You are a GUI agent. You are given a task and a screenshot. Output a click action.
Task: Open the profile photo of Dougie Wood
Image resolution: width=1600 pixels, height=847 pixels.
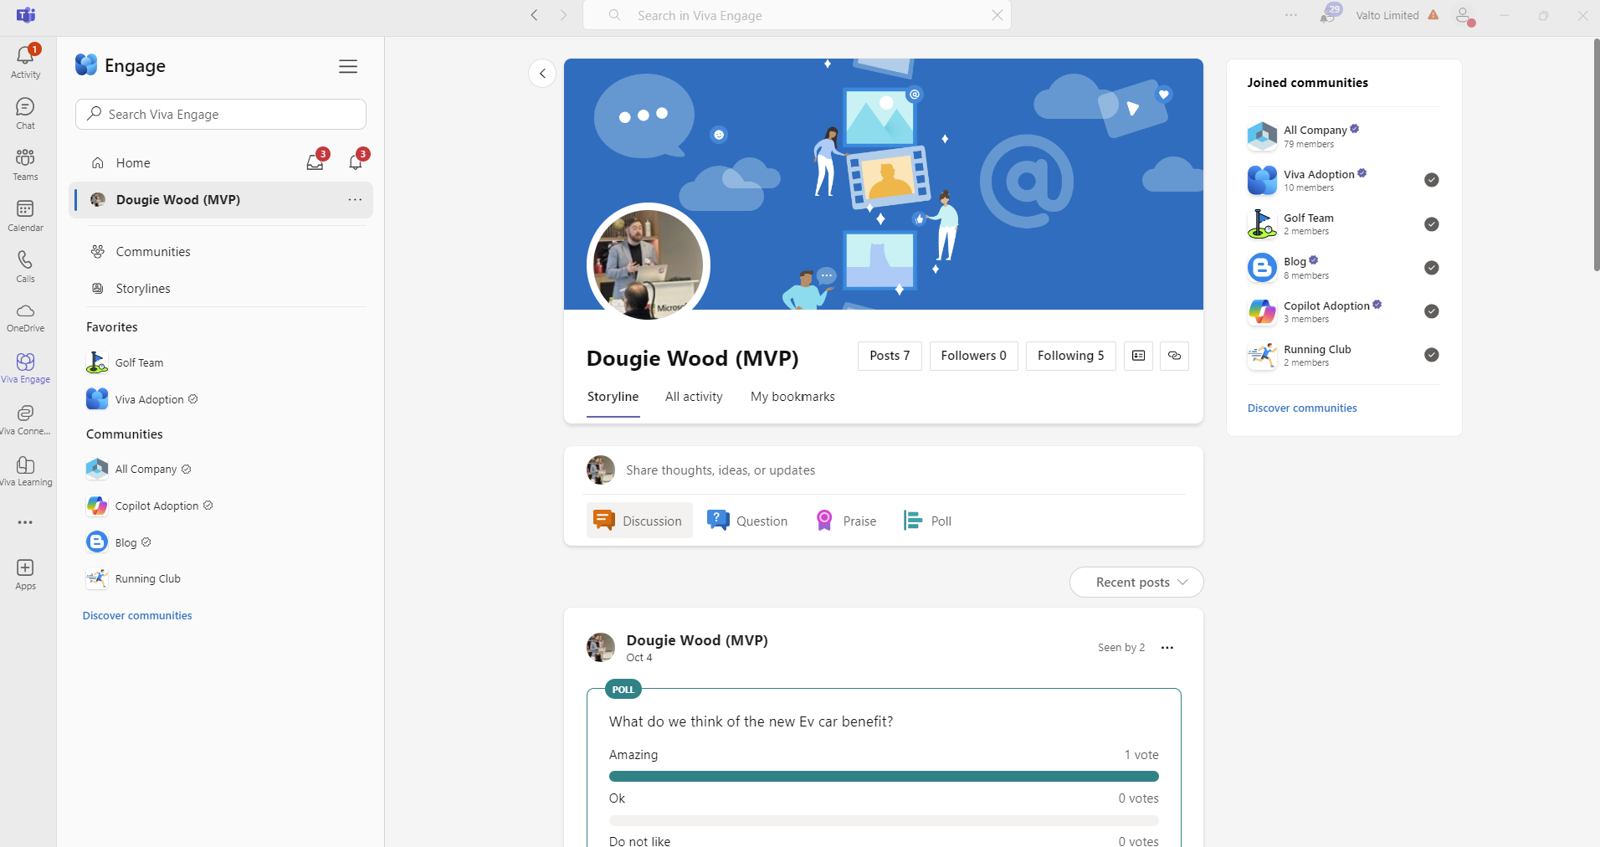click(x=649, y=264)
